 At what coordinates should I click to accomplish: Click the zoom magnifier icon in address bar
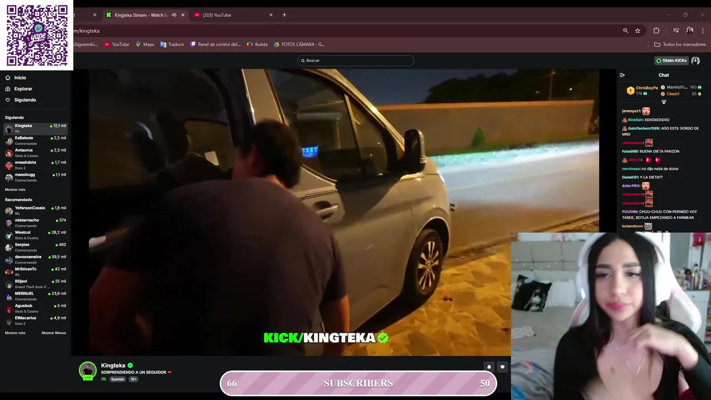pyautogui.click(x=625, y=31)
